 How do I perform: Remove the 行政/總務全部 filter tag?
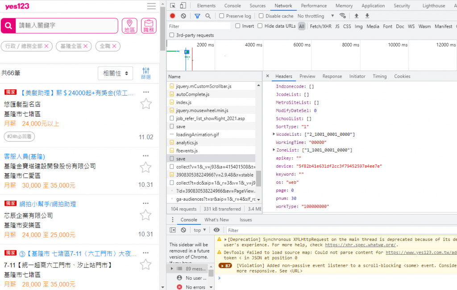pos(46,46)
